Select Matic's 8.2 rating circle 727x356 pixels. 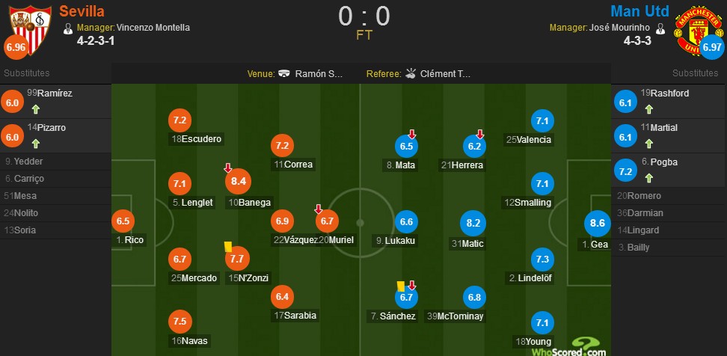[x=474, y=223]
